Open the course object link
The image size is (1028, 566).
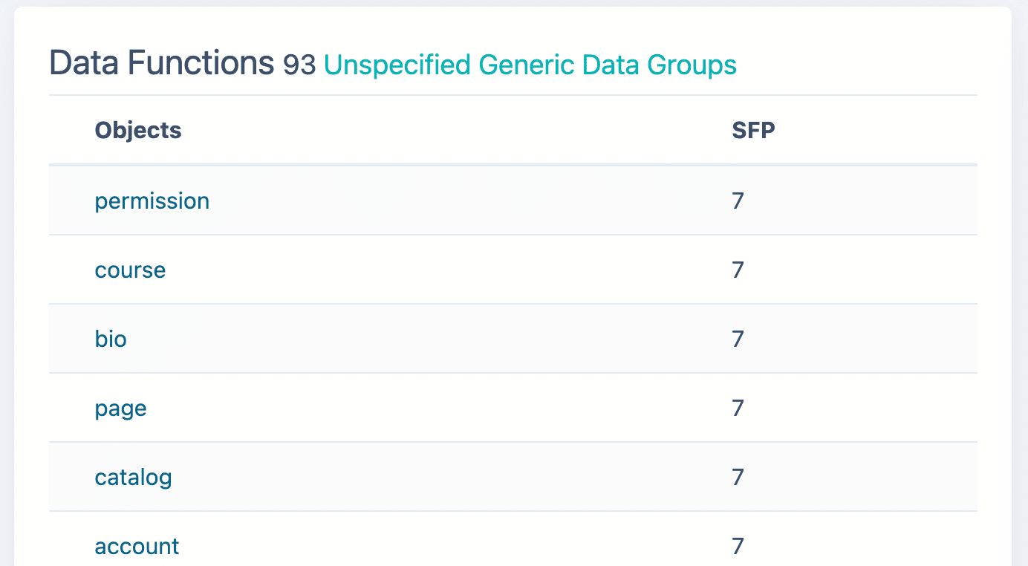130,270
